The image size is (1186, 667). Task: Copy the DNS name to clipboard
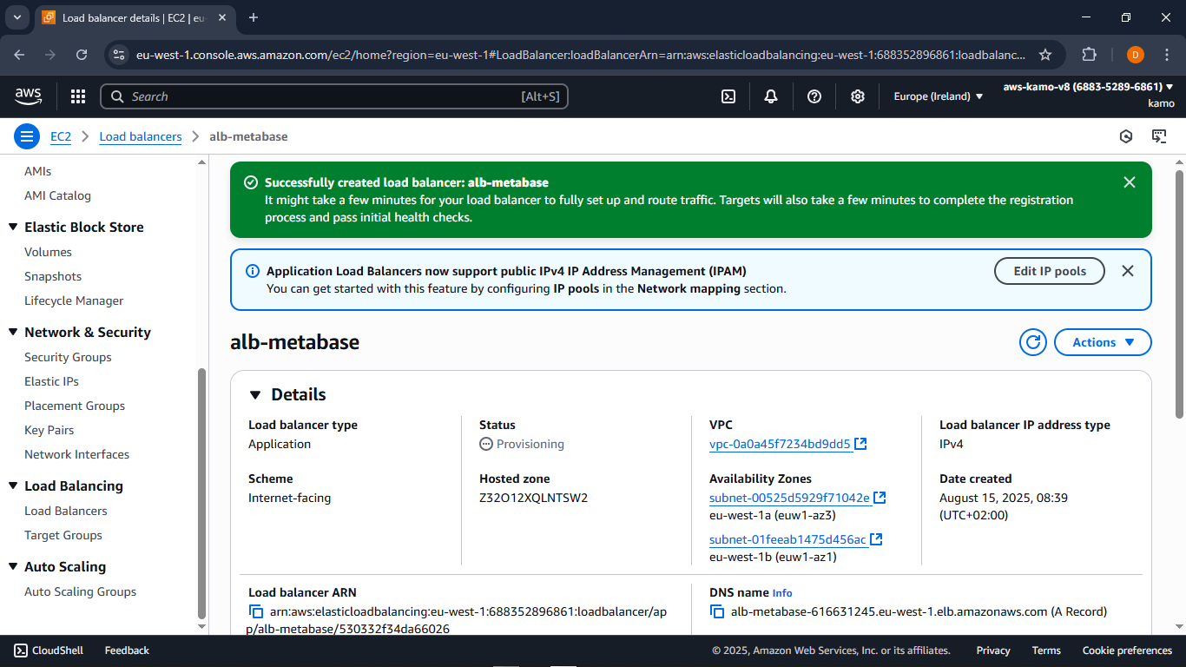click(x=717, y=612)
